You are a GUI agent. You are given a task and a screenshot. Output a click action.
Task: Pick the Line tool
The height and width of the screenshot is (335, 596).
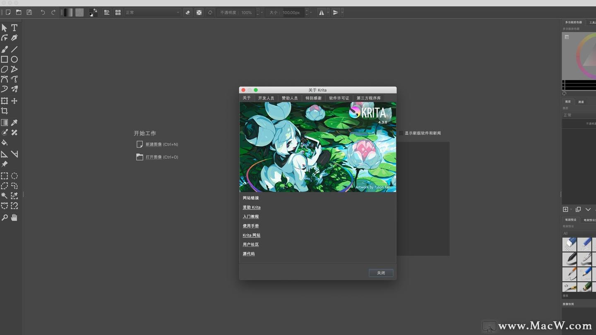point(14,49)
